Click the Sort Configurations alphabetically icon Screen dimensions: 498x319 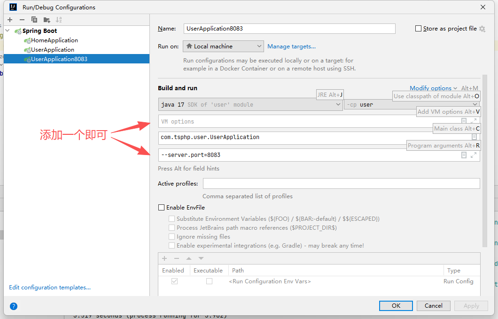point(59,20)
